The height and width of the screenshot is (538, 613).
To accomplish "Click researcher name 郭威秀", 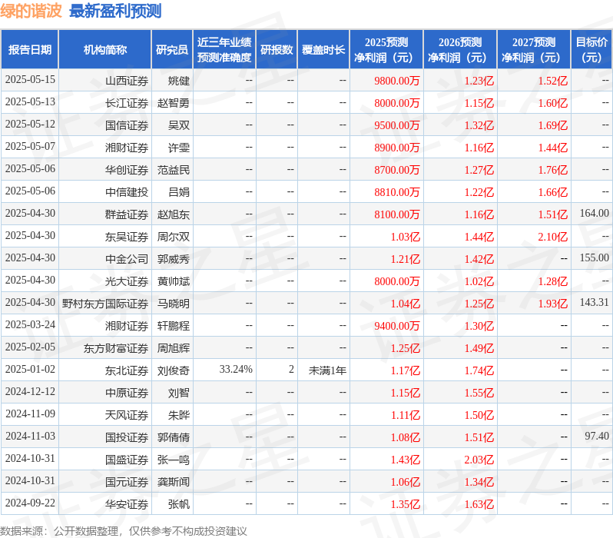I will coord(174,260).
